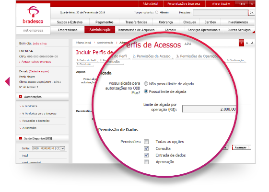Click the Pesquisar search input field
This screenshot has width=269, height=192.
[x=221, y=12]
